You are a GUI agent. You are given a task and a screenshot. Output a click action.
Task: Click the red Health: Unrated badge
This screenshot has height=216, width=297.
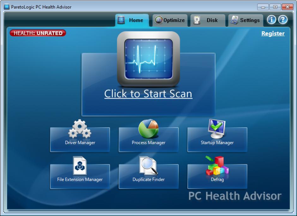[x=38, y=33]
